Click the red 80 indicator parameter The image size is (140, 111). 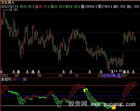(14, 79)
